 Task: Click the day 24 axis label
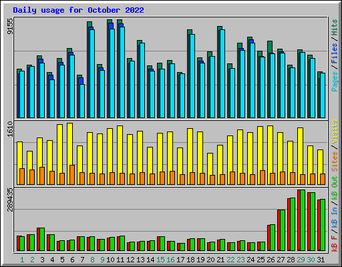[x=250, y=260]
